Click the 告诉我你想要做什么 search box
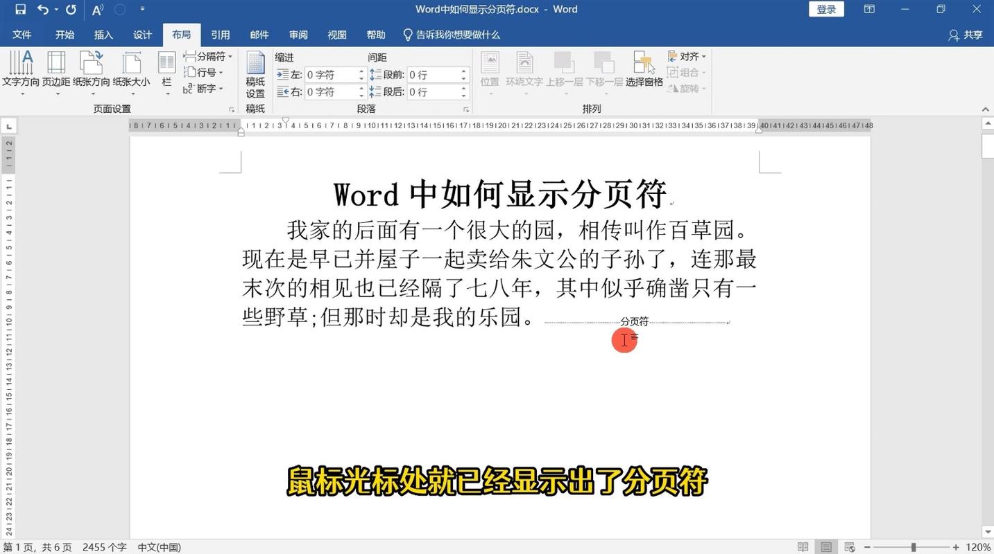This screenshot has height=554, width=994. (x=452, y=35)
